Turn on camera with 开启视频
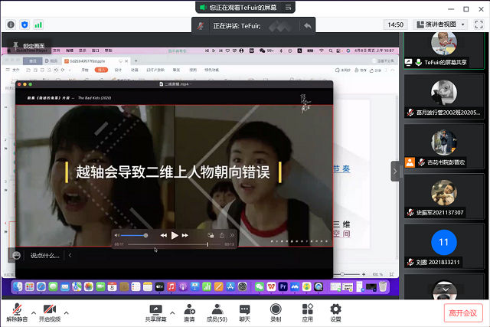 (50, 312)
